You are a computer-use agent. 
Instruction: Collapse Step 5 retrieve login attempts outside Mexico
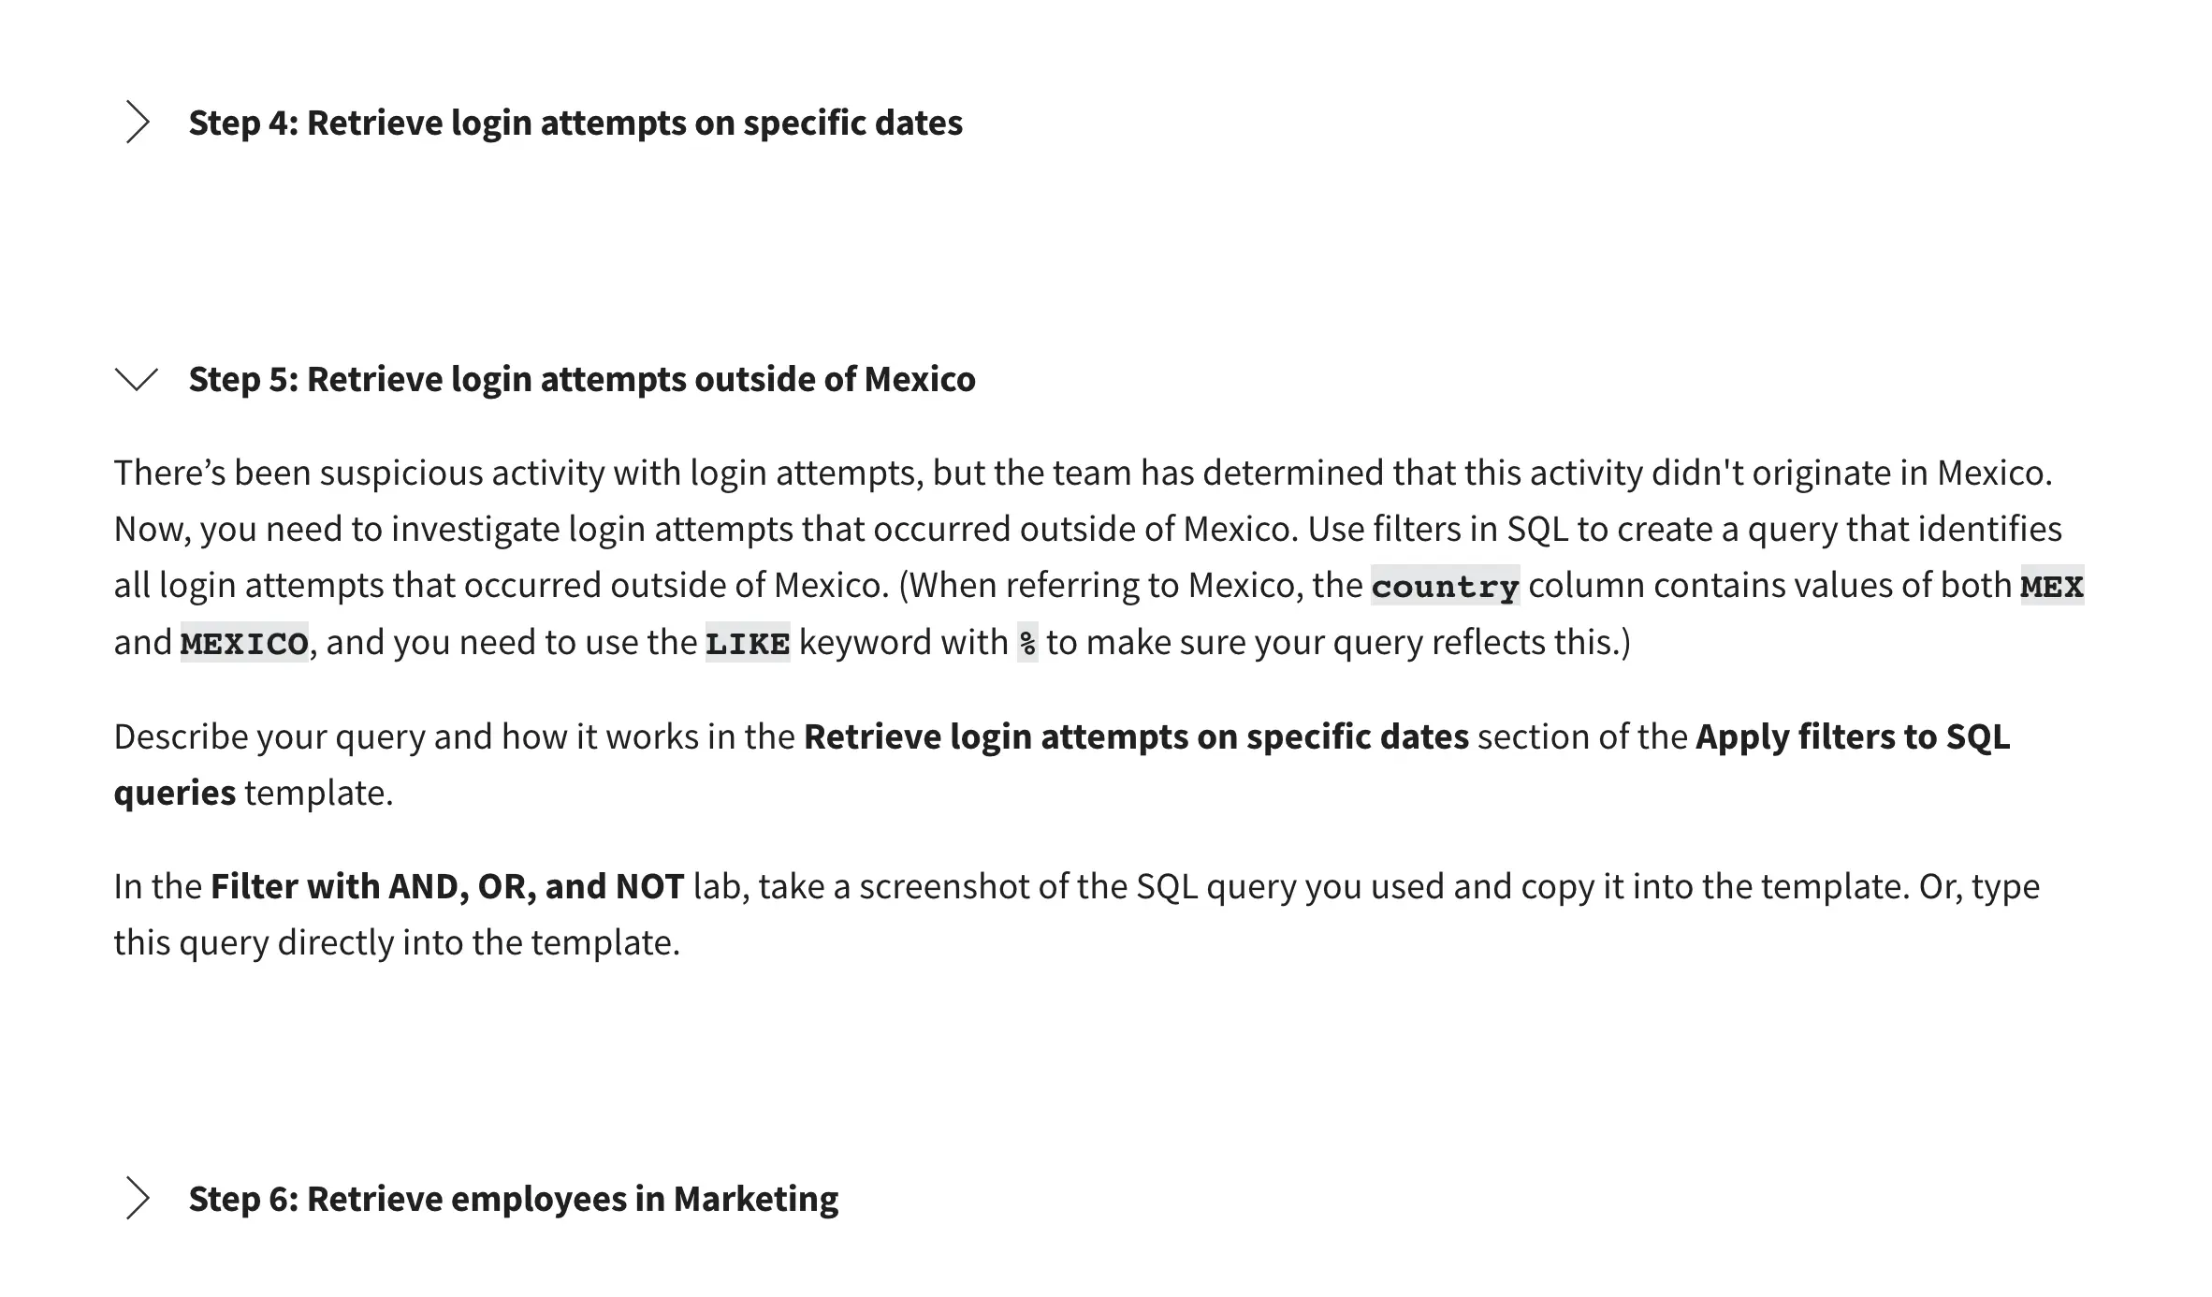tap(136, 378)
